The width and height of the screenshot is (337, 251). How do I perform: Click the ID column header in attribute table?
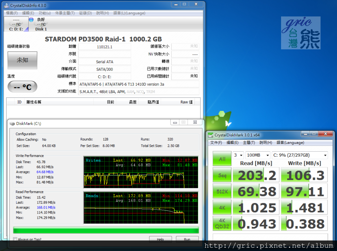19,102
